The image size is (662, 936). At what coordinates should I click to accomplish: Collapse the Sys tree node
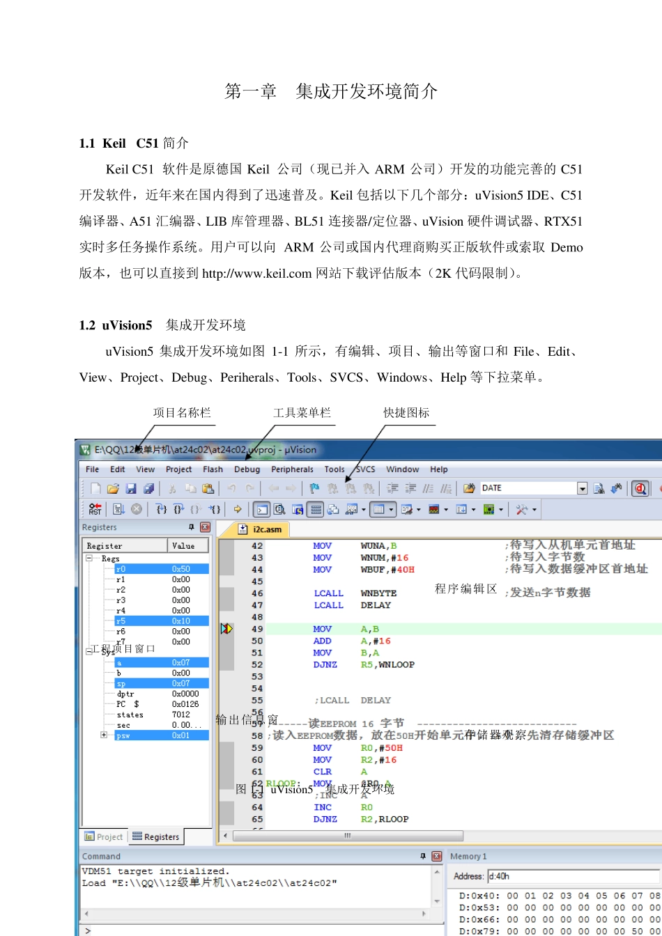point(89,652)
